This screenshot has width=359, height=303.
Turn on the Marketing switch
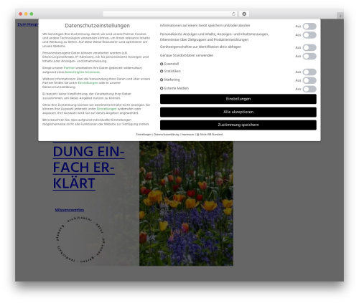[x=309, y=80]
